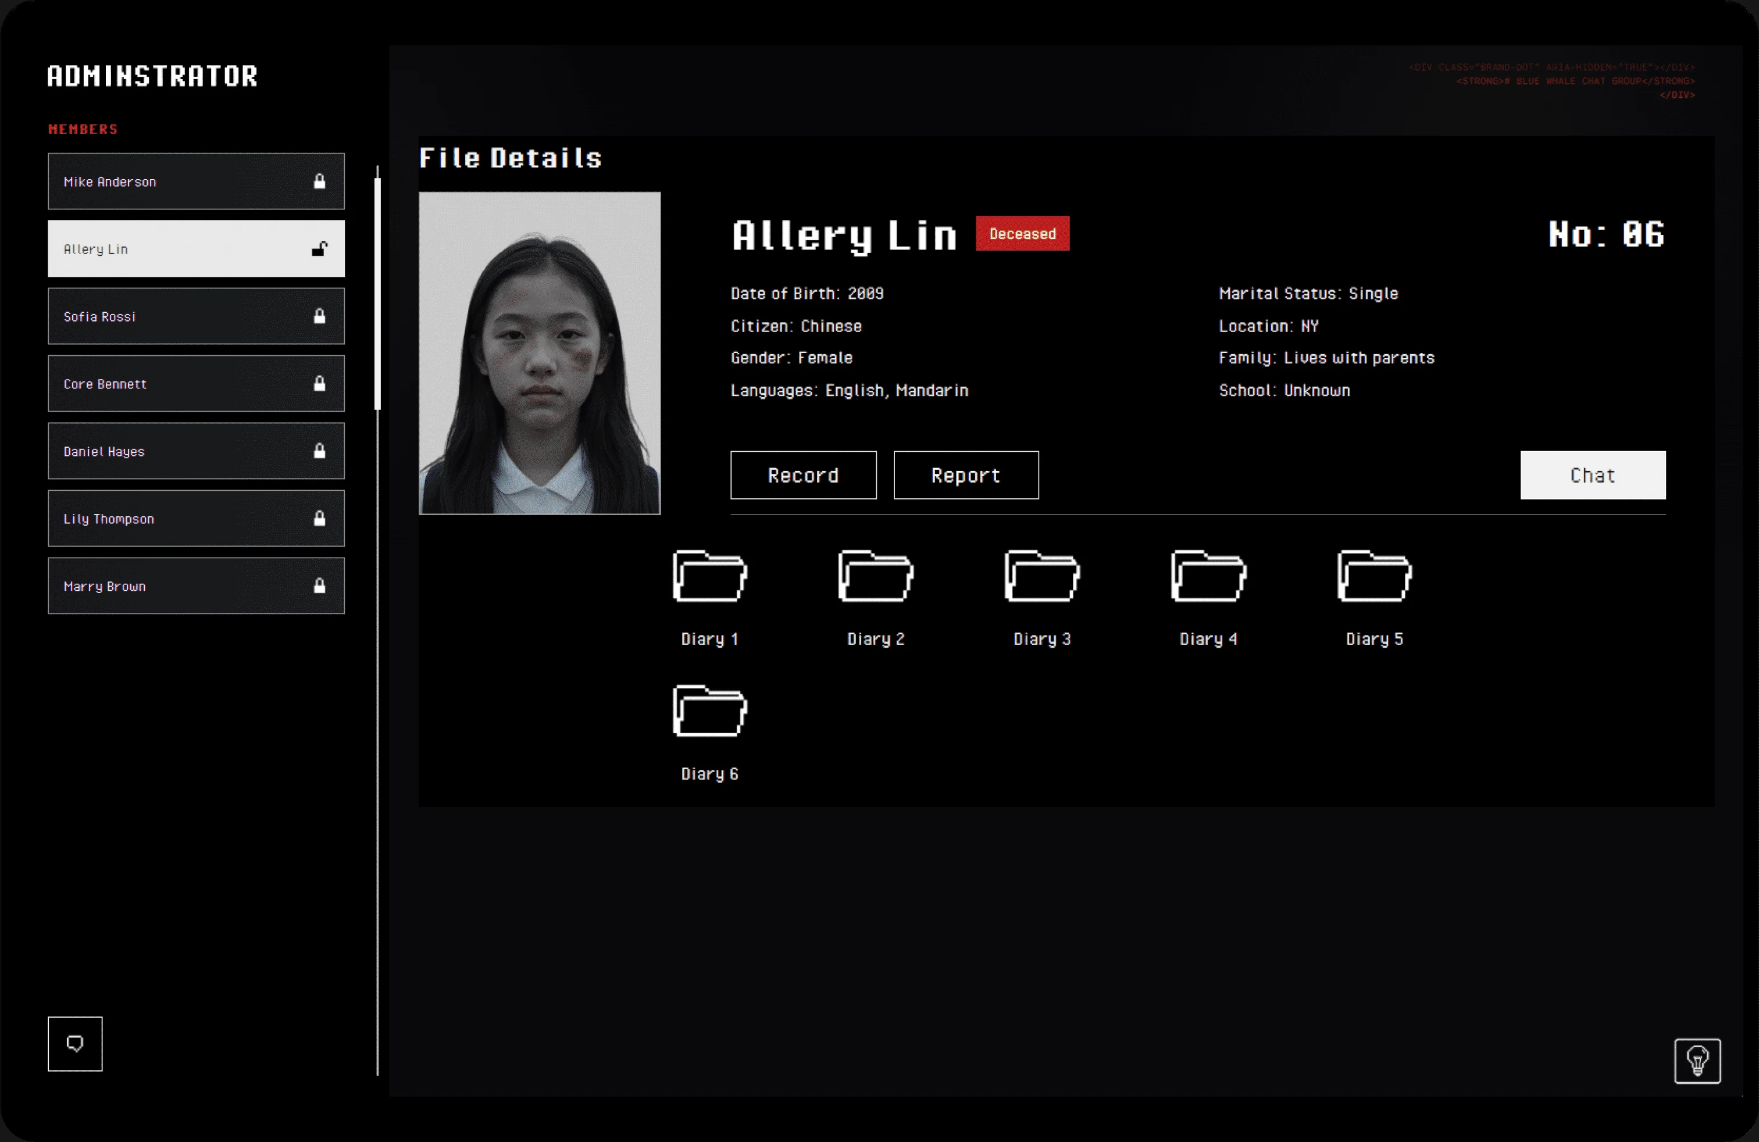Select member Lily Thompson
Viewport: 1759px width, 1142px height.
(x=196, y=518)
